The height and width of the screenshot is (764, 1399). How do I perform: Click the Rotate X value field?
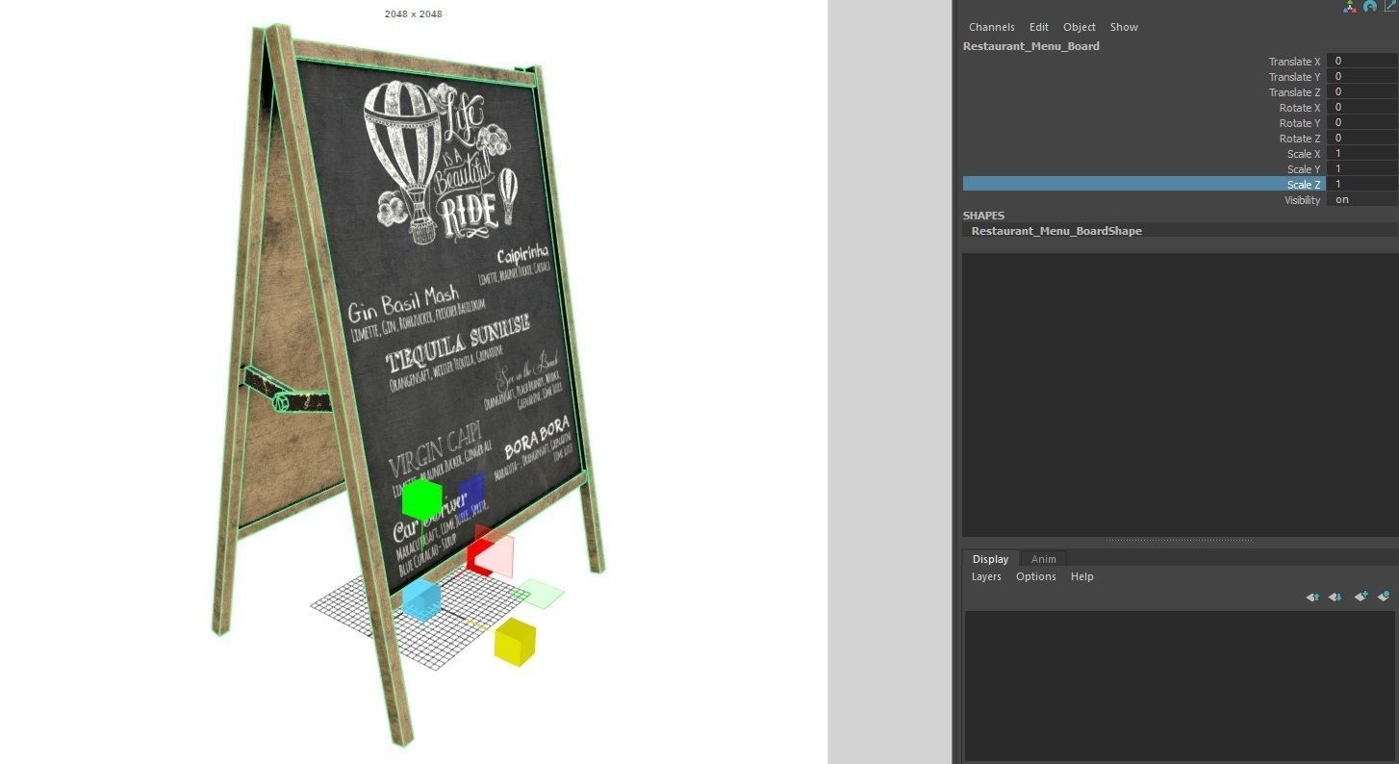click(x=1362, y=107)
